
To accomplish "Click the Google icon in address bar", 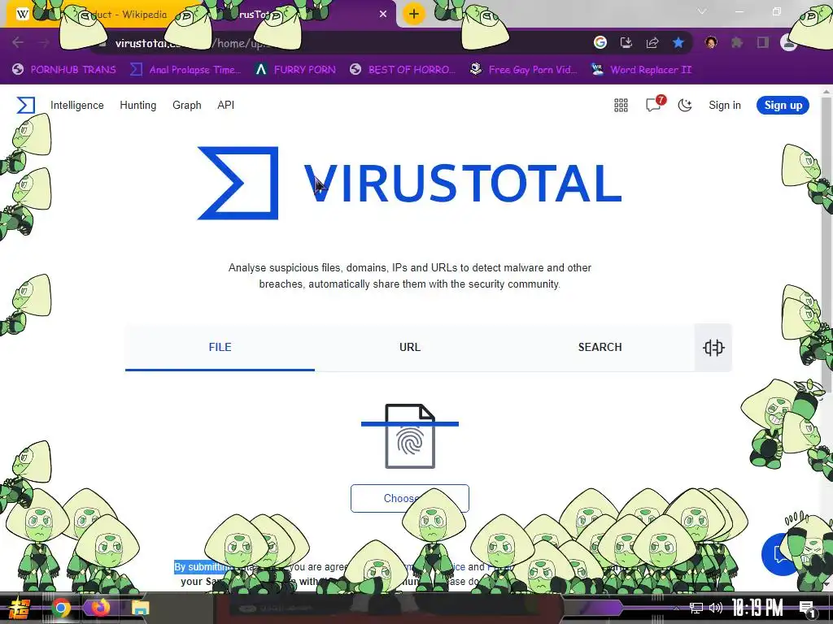I will [x=600, y=42].
